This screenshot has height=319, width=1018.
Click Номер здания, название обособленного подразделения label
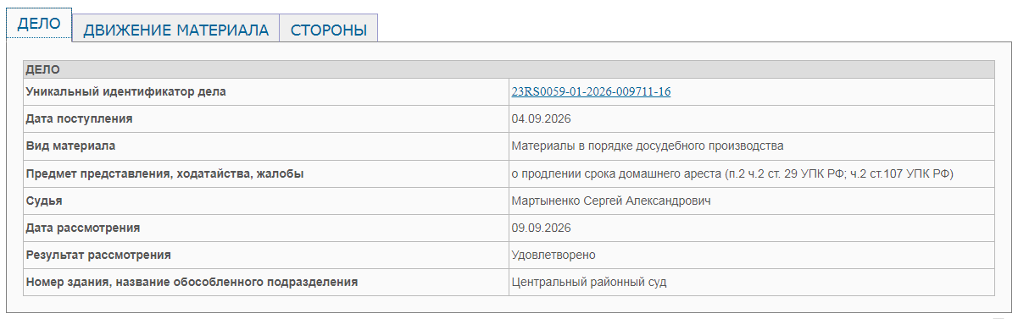192,282
